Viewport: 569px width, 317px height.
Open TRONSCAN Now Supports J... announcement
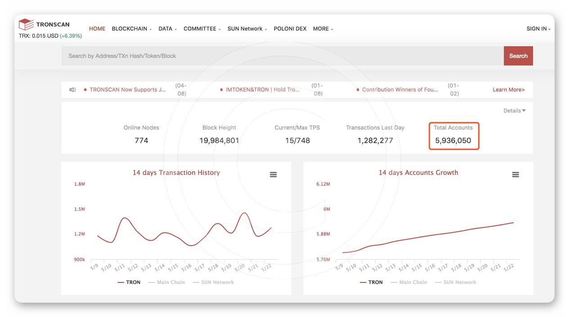point(128,89)
